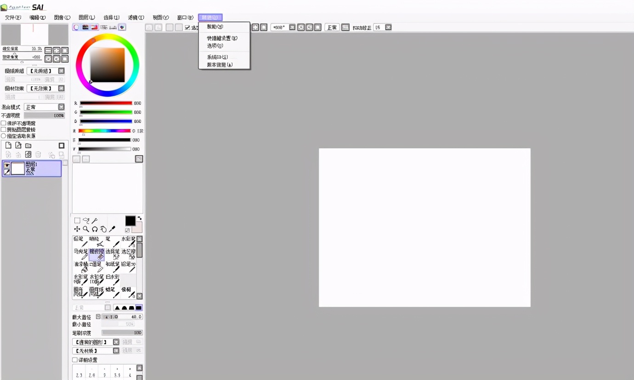Choose the Options (O) entry in the open menu
This screenshot has height=380, width=634.
tap(215, 46)
